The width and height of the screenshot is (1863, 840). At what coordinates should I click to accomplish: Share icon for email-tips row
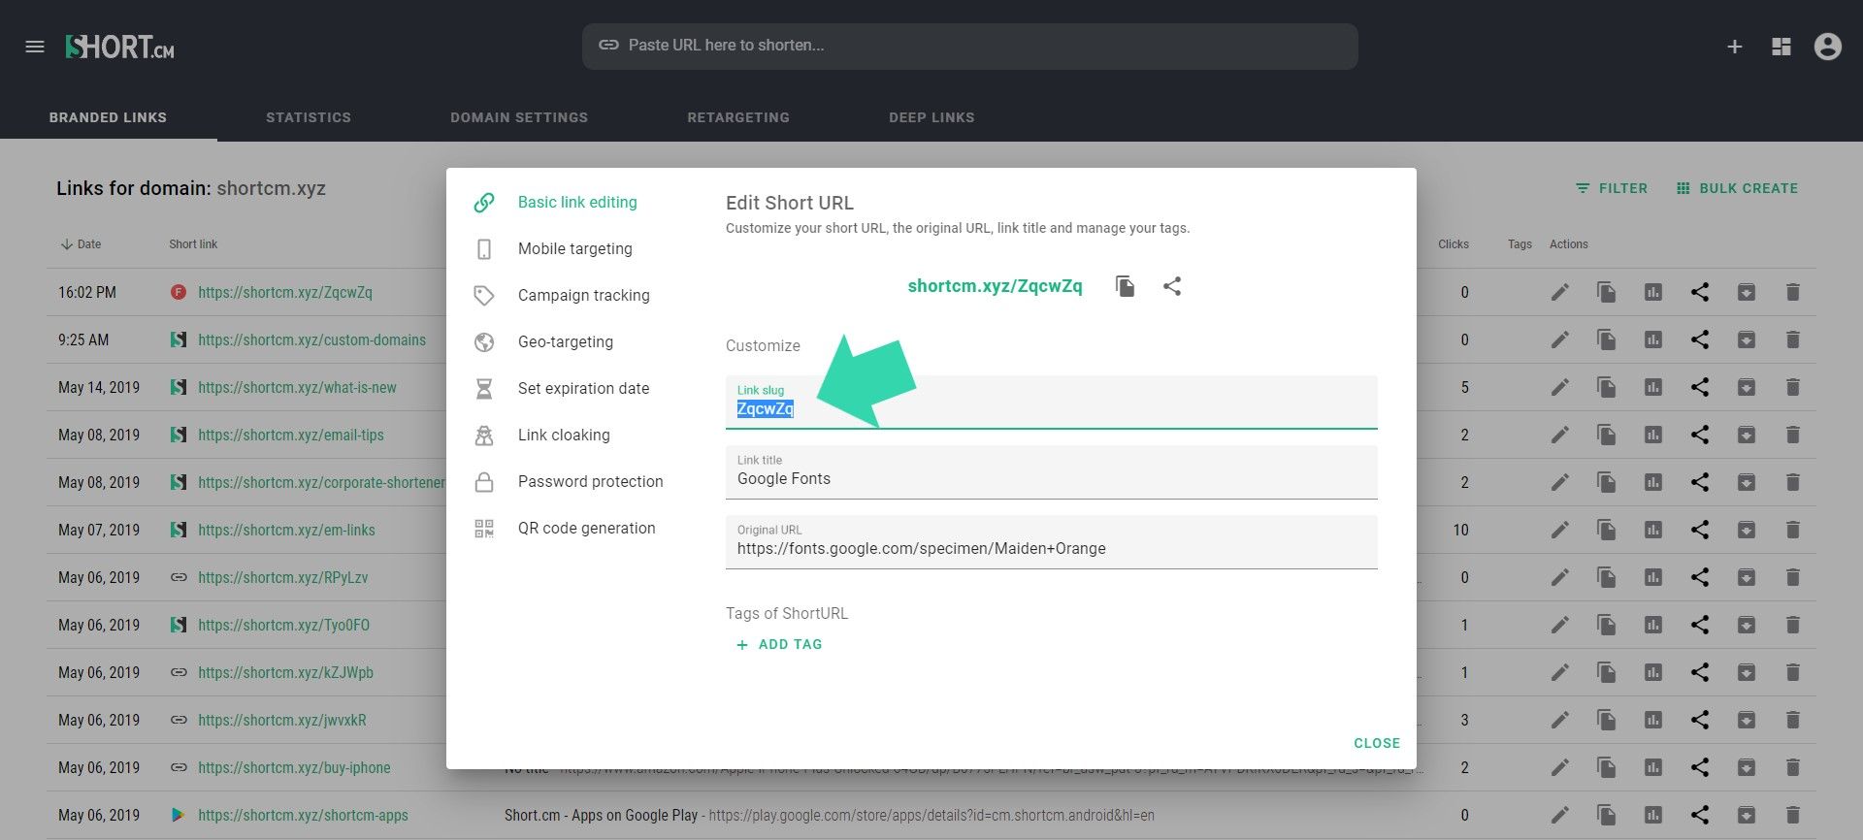click(x=1700, y=435)
